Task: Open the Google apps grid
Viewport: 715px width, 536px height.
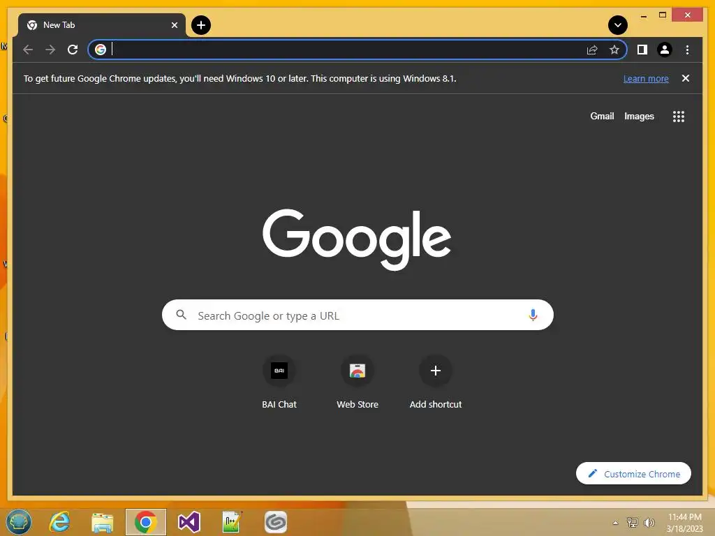Action: click(679, 117)
